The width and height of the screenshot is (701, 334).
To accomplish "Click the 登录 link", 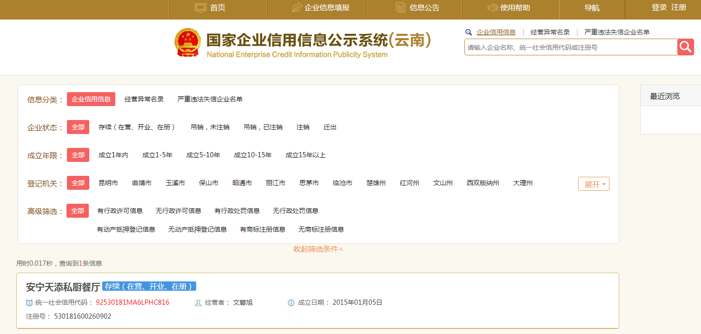I will coord(659,7).
